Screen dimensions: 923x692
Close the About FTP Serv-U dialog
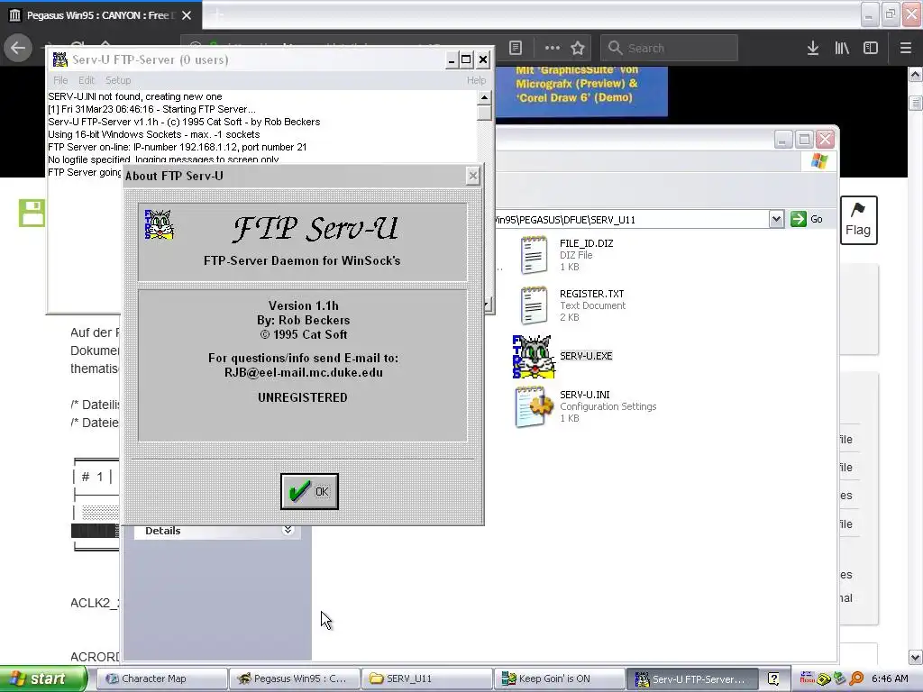pyautogui.click(x=472, y=176)
